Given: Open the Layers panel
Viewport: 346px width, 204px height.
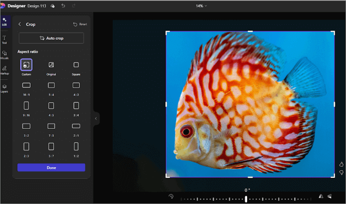Looking at the screenshot, I should 4,88.
